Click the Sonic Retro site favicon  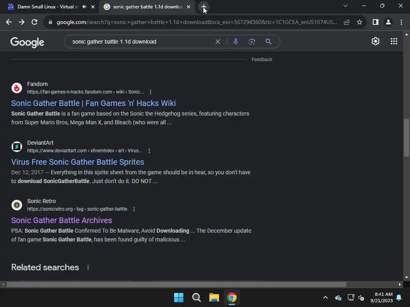click(17, 205)
